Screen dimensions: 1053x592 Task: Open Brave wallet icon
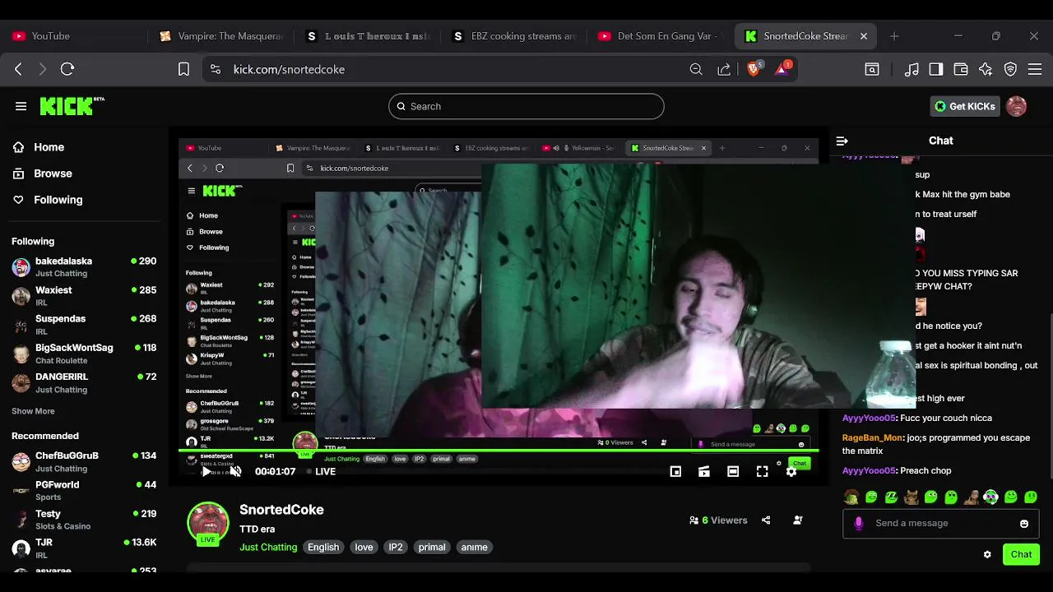coord(960,70)
